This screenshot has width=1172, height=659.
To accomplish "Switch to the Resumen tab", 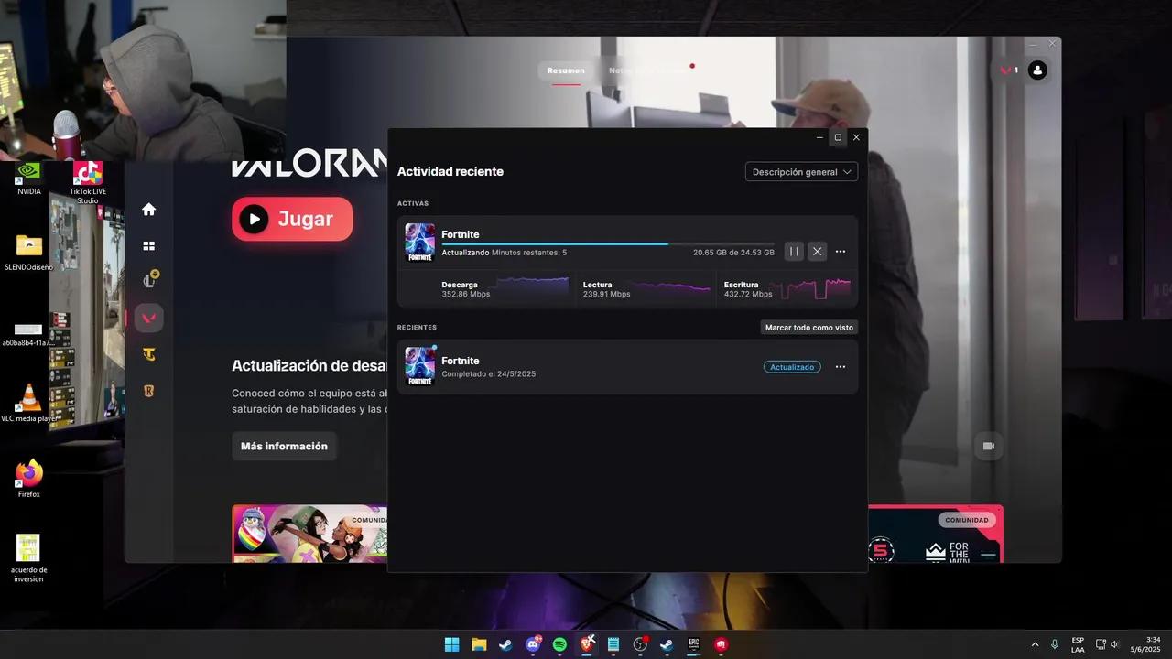I will tap(566, 70).
